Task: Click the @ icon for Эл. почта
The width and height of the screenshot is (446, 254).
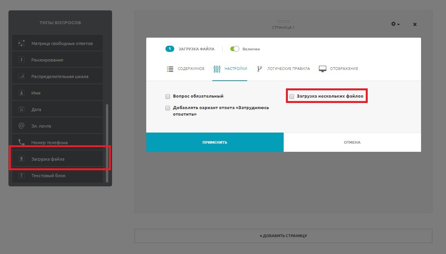Action: 21,126
